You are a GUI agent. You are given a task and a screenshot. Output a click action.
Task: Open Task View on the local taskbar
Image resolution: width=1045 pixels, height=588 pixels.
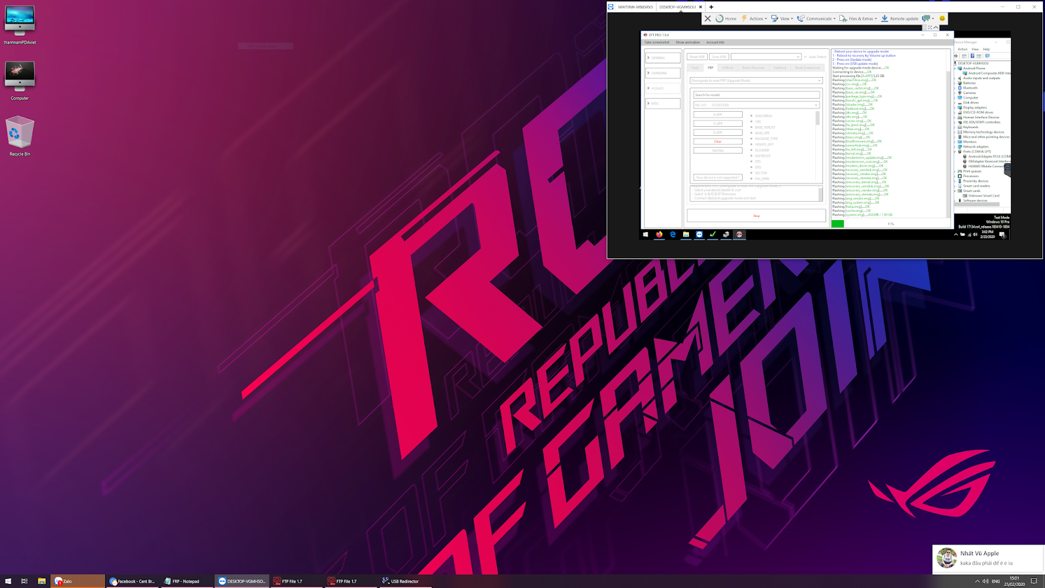24,581
